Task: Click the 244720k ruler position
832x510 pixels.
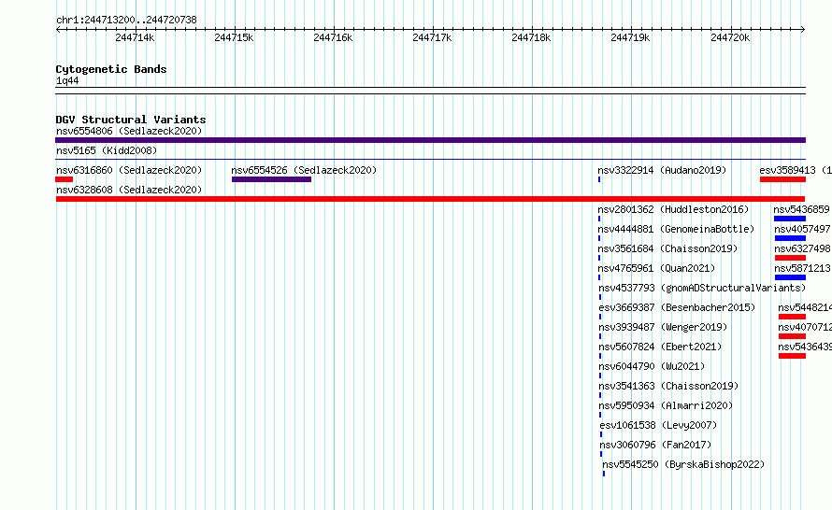Action: point(730,37)
